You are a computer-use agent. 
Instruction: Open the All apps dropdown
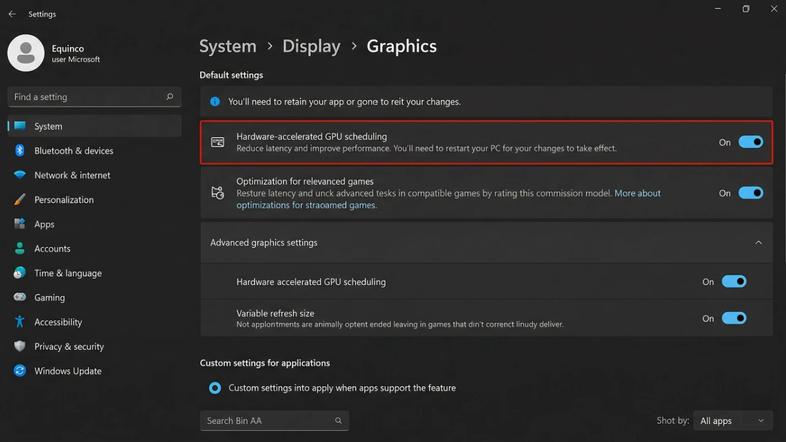[x=733, y=421]
